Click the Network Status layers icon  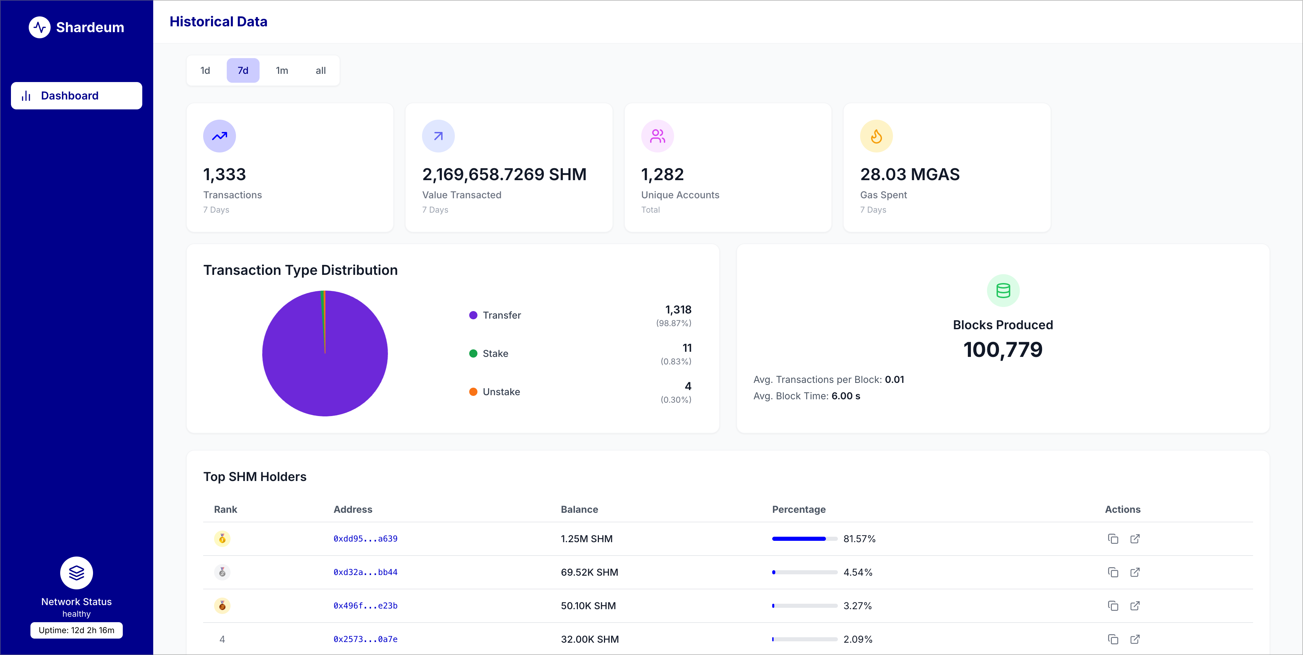click(x=76, y=573)
